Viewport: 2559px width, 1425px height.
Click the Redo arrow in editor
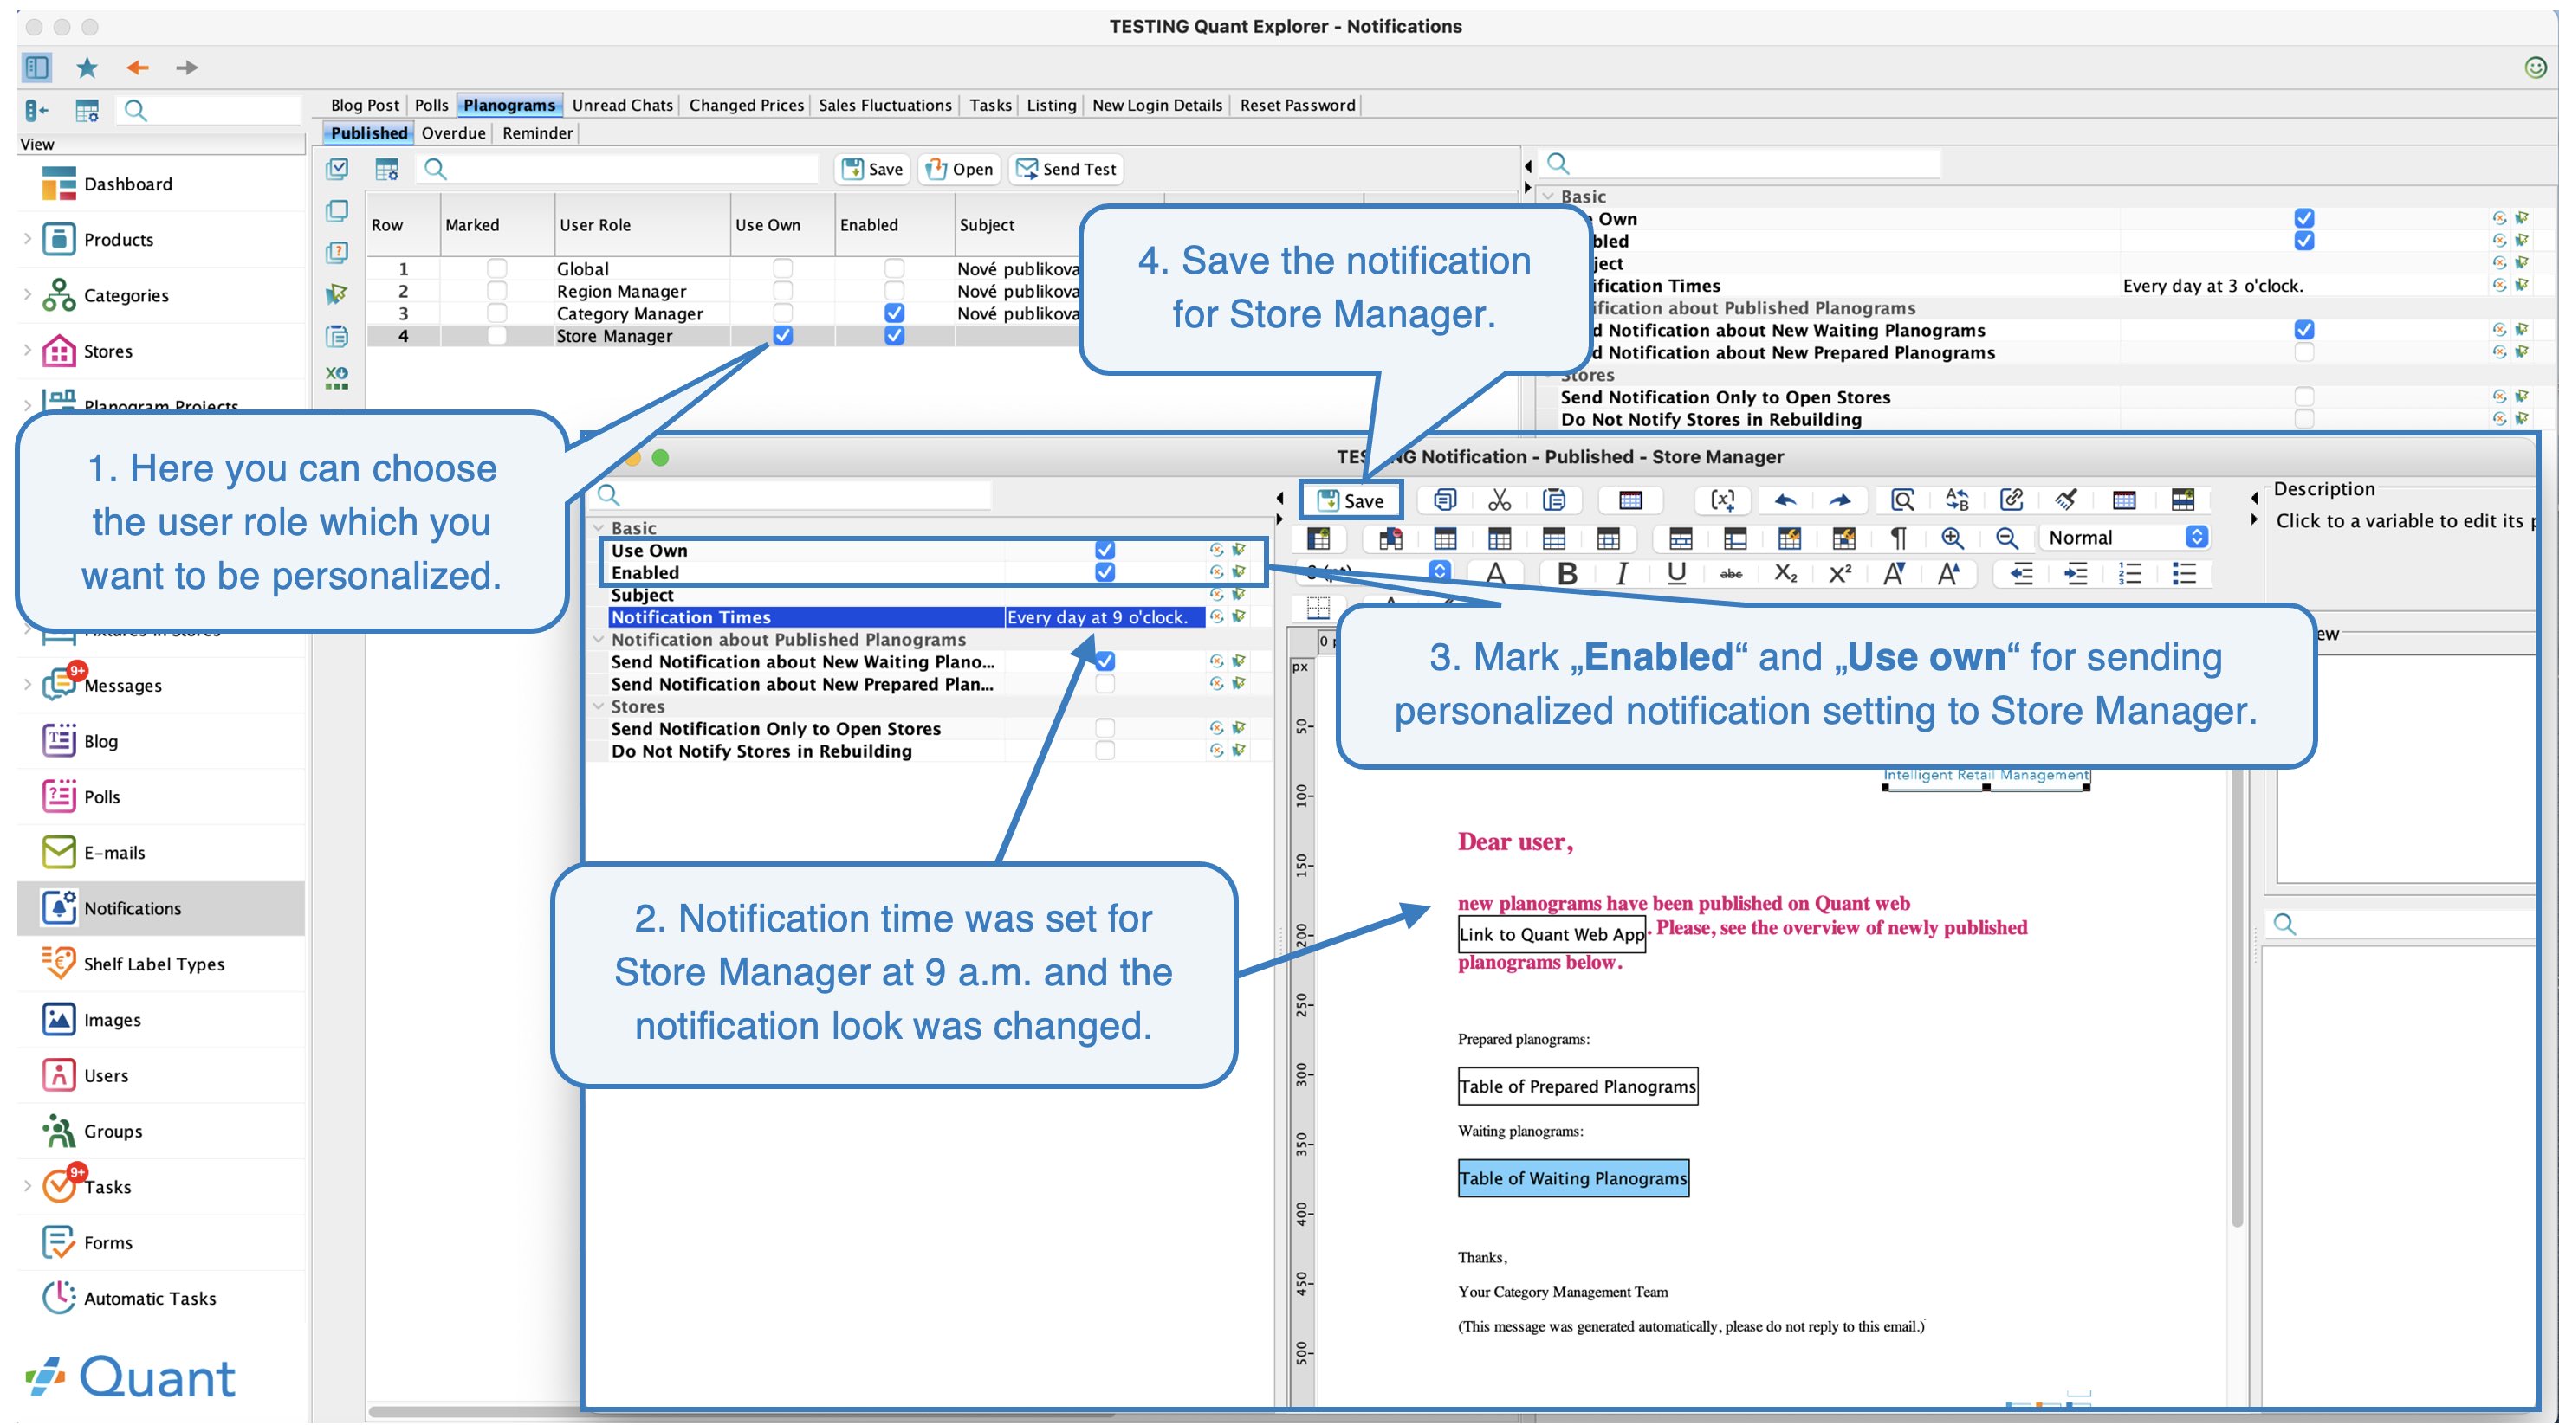coord(1840,500)
